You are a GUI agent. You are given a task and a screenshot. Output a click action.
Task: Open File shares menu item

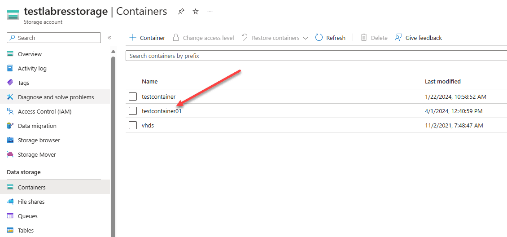31,202
